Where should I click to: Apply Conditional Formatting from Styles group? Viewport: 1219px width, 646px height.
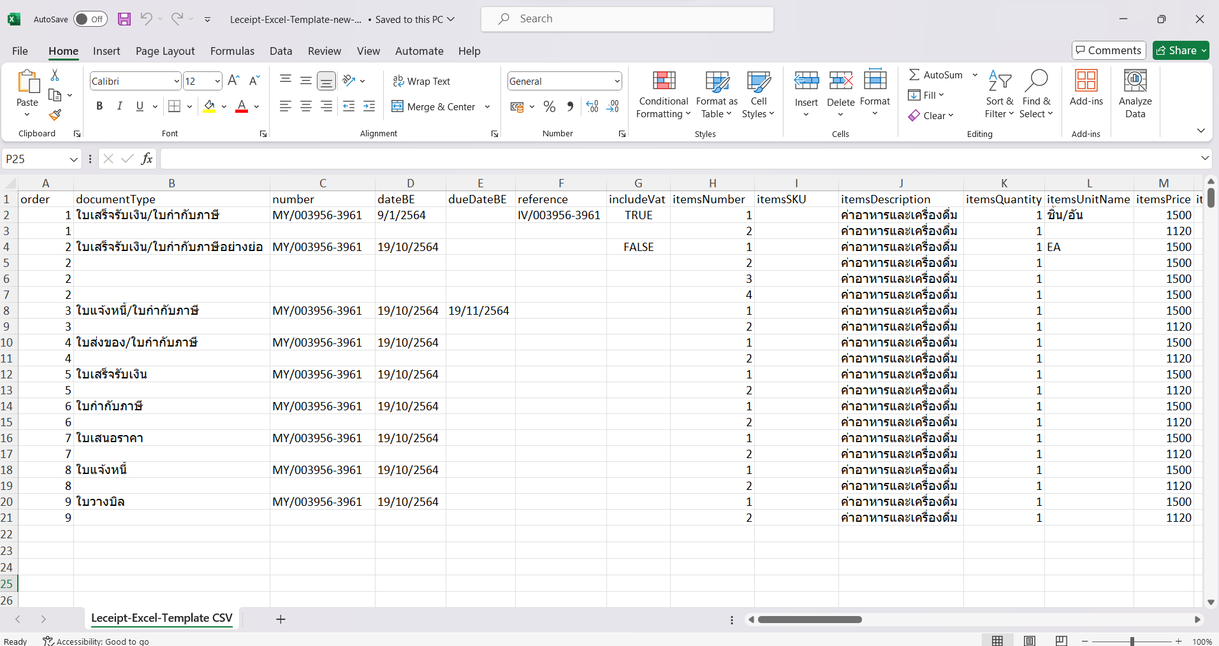(663, 94)
